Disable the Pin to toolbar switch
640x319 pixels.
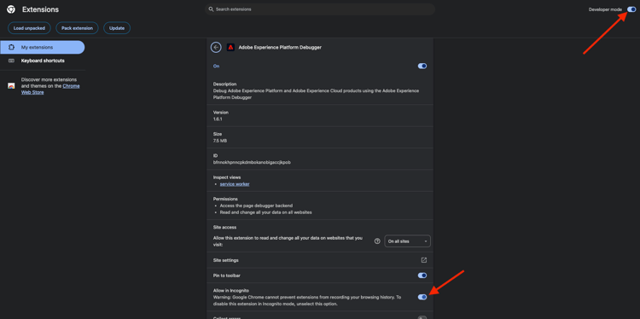[422, 275]
